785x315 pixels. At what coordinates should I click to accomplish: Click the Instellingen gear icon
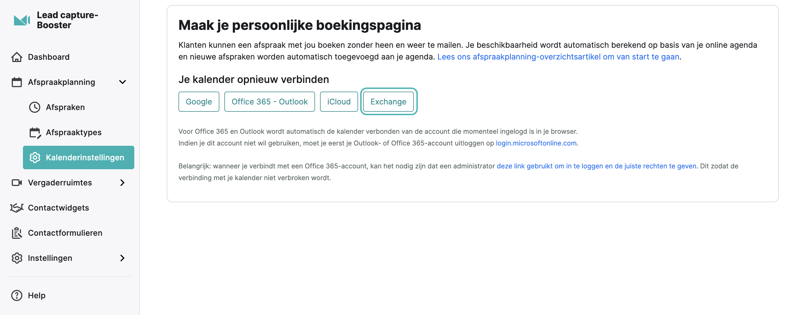tap(17, 258)
